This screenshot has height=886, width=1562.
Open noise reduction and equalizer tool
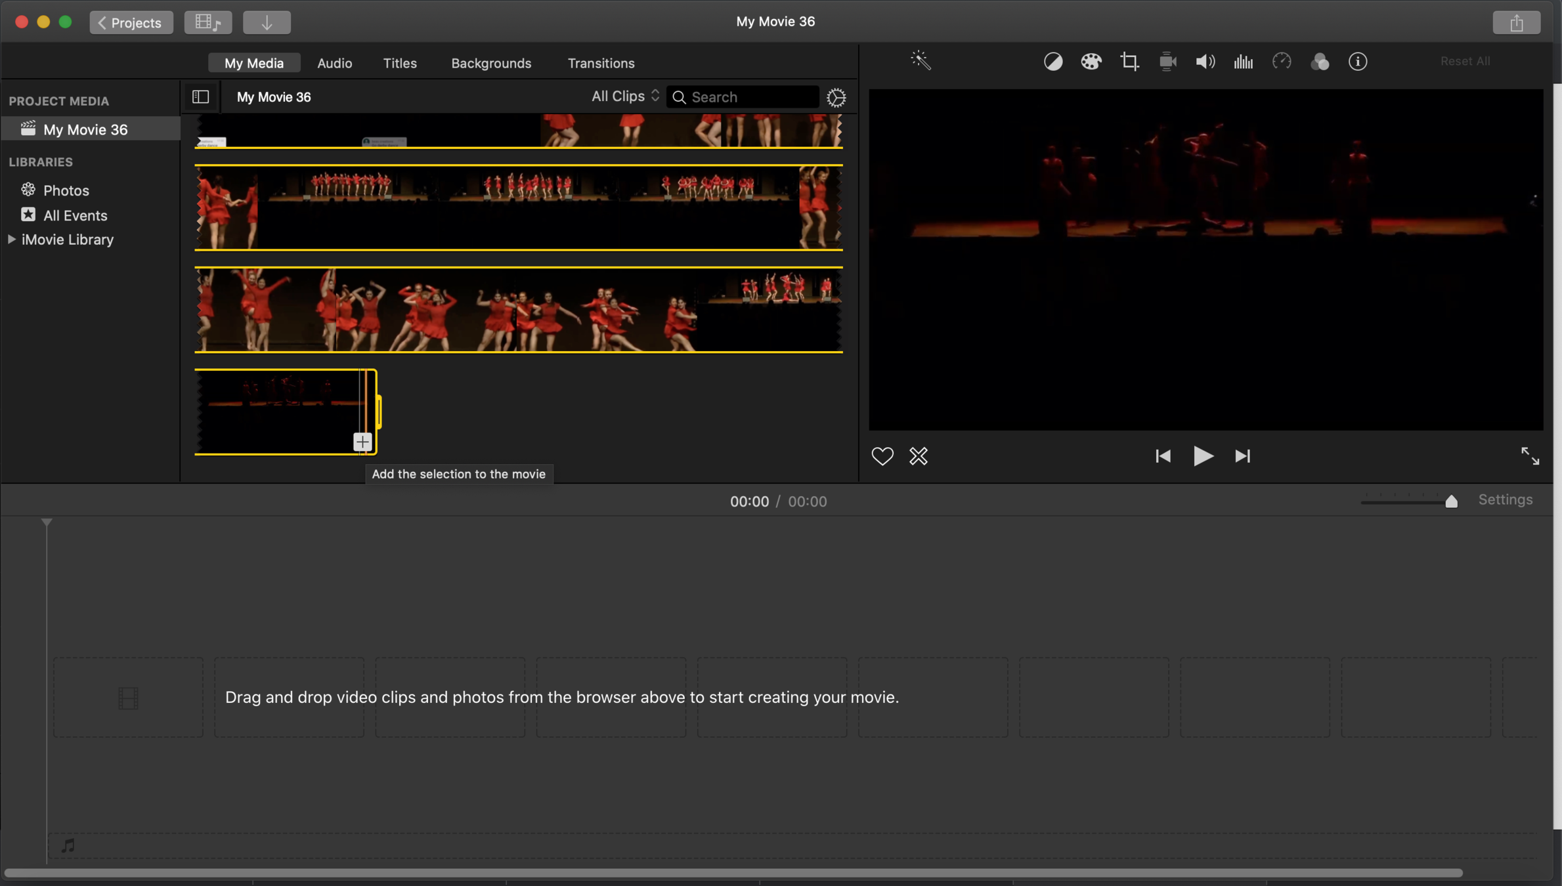pyautogui.click(x=1243, y=62)
